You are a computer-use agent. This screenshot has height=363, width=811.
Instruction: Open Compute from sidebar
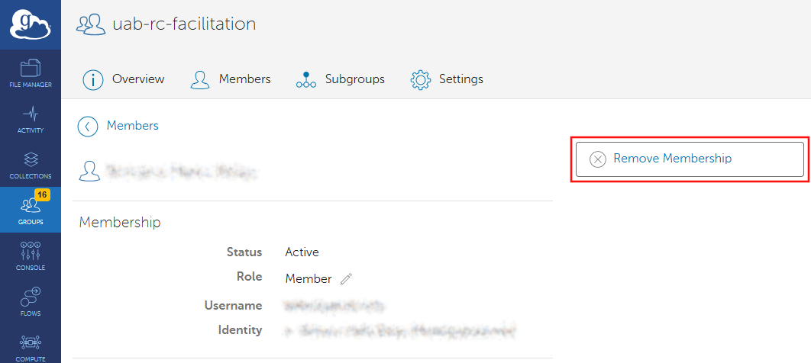tap(31, 347)
